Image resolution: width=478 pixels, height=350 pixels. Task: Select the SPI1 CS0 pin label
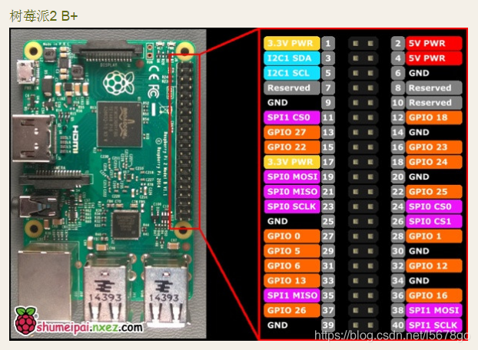292,117
